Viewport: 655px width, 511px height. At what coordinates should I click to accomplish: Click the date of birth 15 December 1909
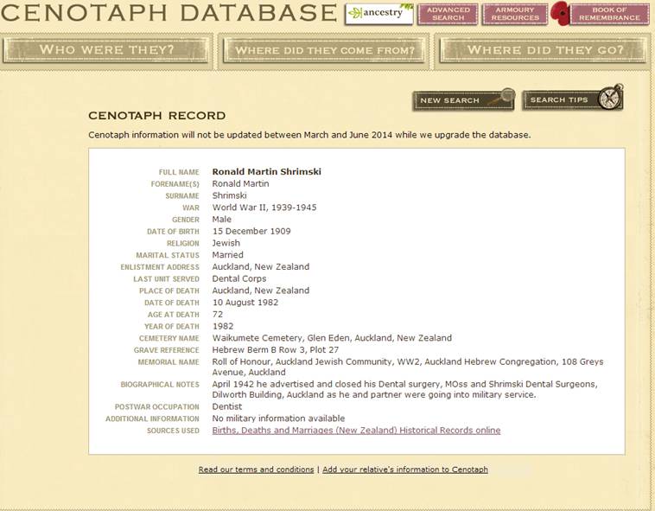coord(251,231)
